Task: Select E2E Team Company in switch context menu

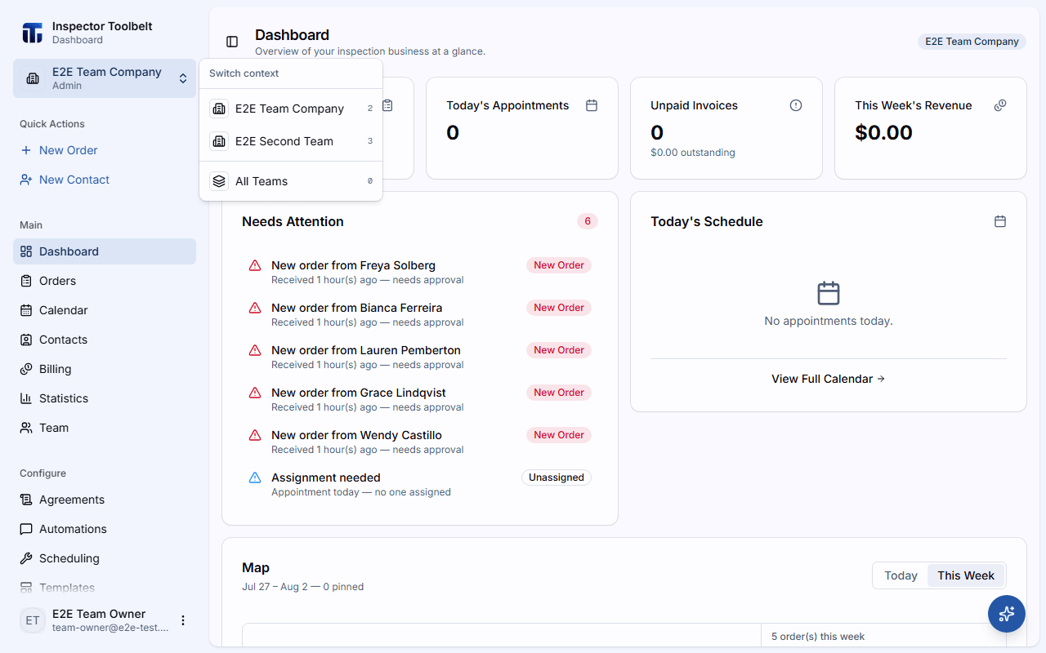Action: coord(291,109)
